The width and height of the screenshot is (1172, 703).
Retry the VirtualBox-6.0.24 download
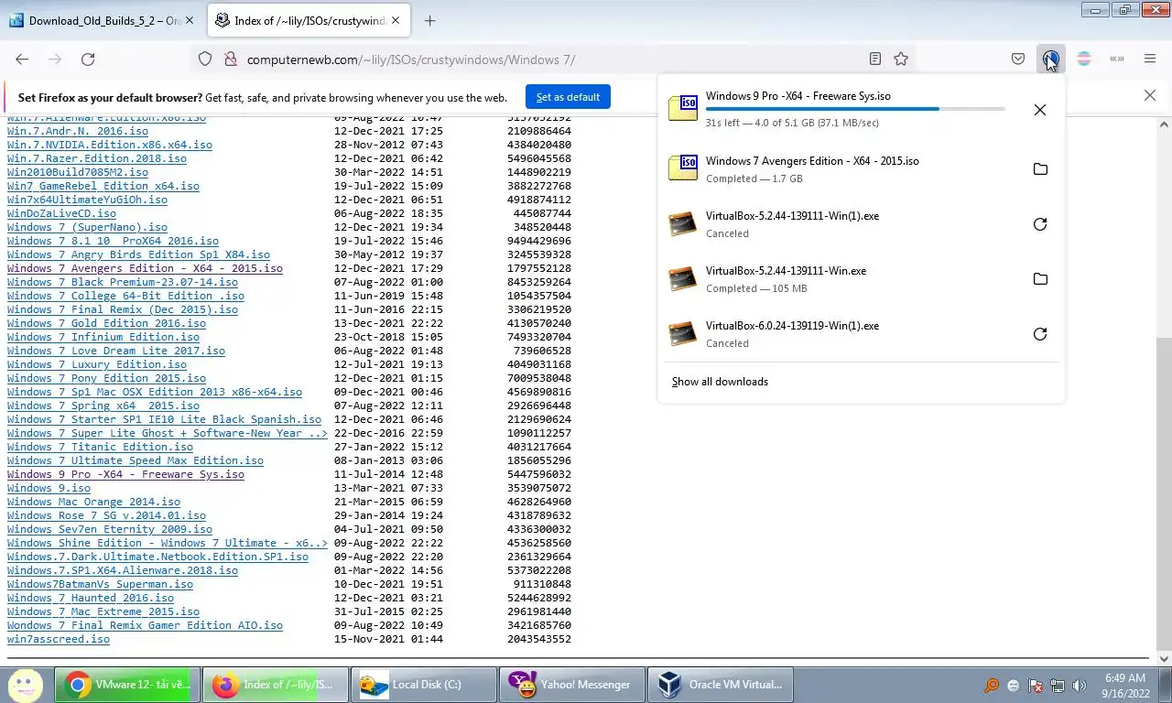pos(1039,334)
